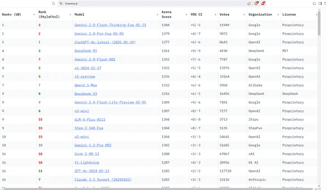
Task: Sort by License column arrow
Action: 316,14
